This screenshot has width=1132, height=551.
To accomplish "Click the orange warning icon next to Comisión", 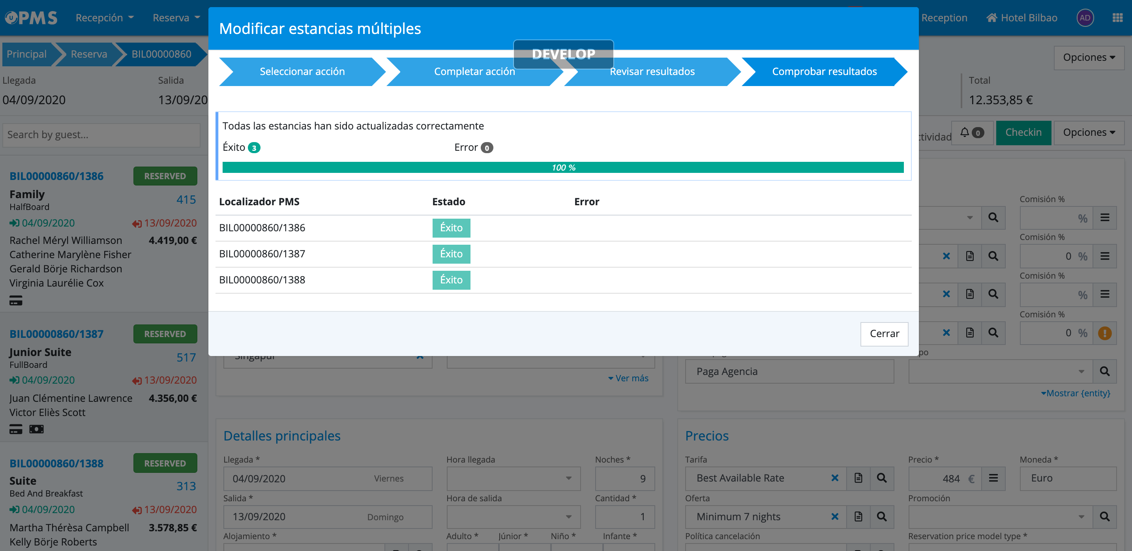I will pos(1105,333).
